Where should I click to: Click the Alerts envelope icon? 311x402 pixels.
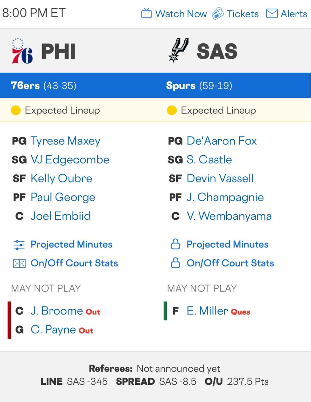coord(272,14)
